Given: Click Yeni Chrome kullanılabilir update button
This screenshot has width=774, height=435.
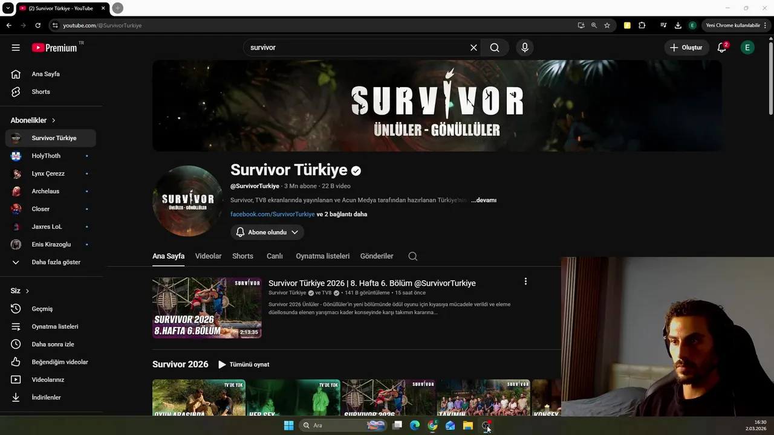Looking at the screenshot, I should 737,25.
